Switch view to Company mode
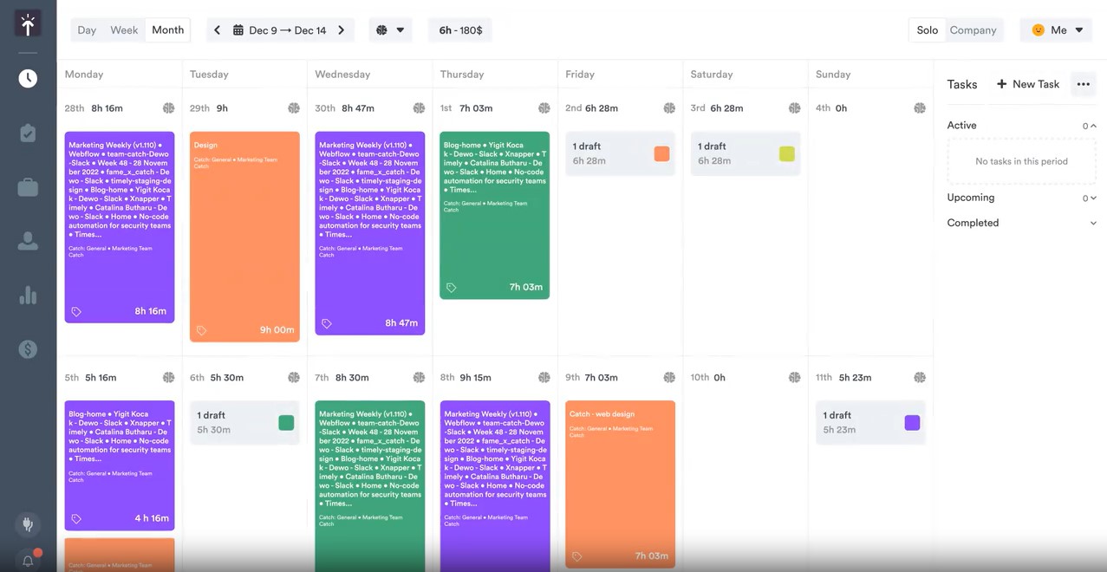Screen dimensions: 1107x572 [x=973, y=29]
